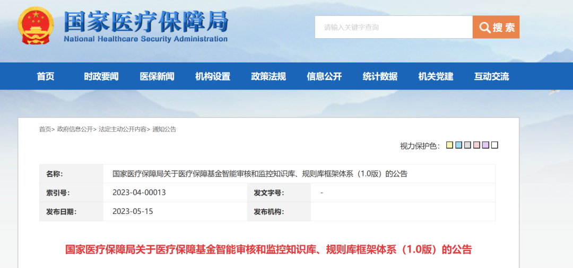Select the purple eye-protection color swatch
This screenshot has height=268, width=573.
(485, 145)
